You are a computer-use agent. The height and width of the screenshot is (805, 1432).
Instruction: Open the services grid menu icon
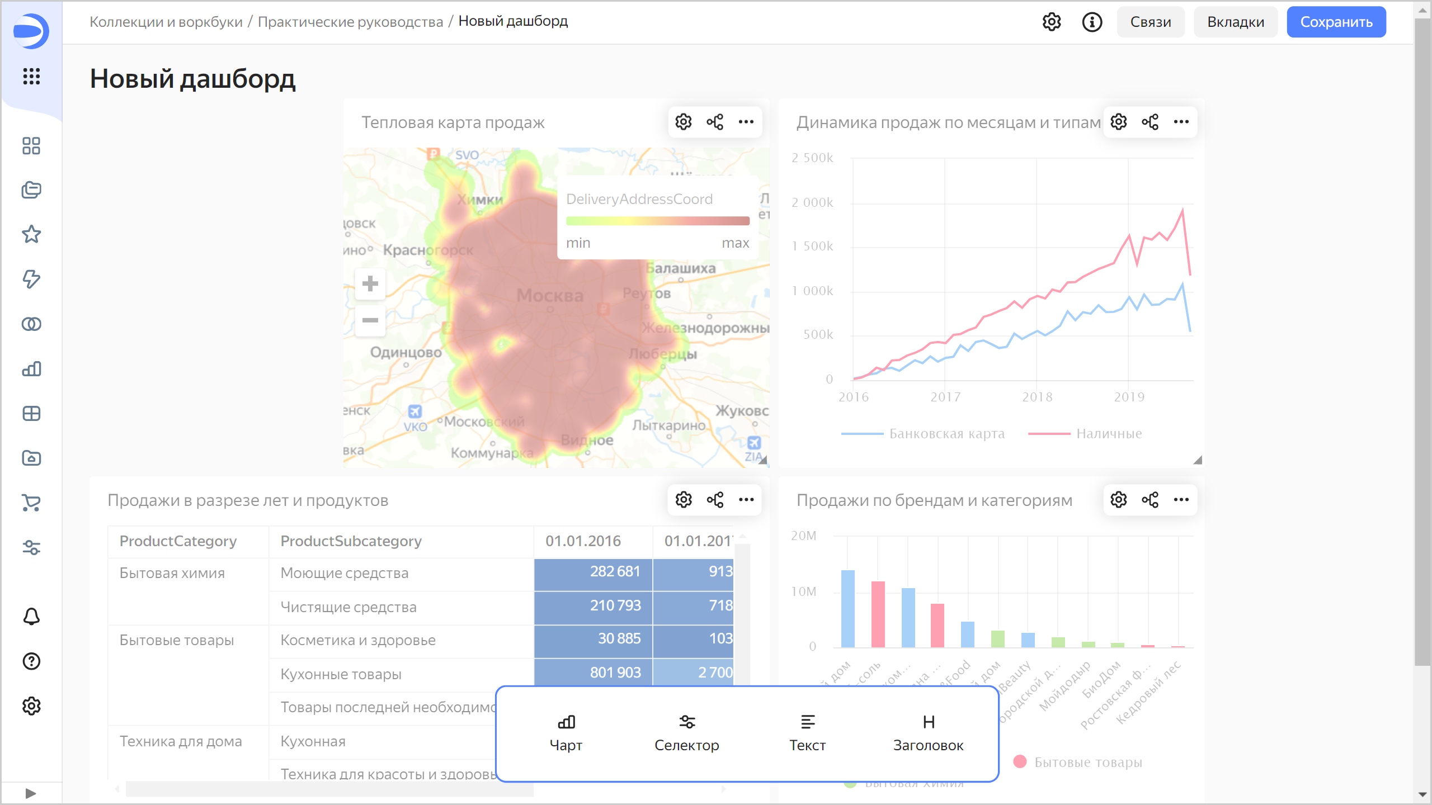[31, 76]
